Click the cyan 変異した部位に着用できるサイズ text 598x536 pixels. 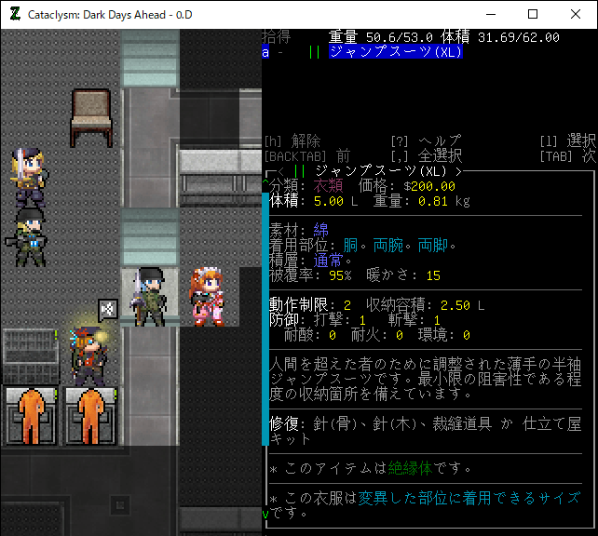pos(469,498)
